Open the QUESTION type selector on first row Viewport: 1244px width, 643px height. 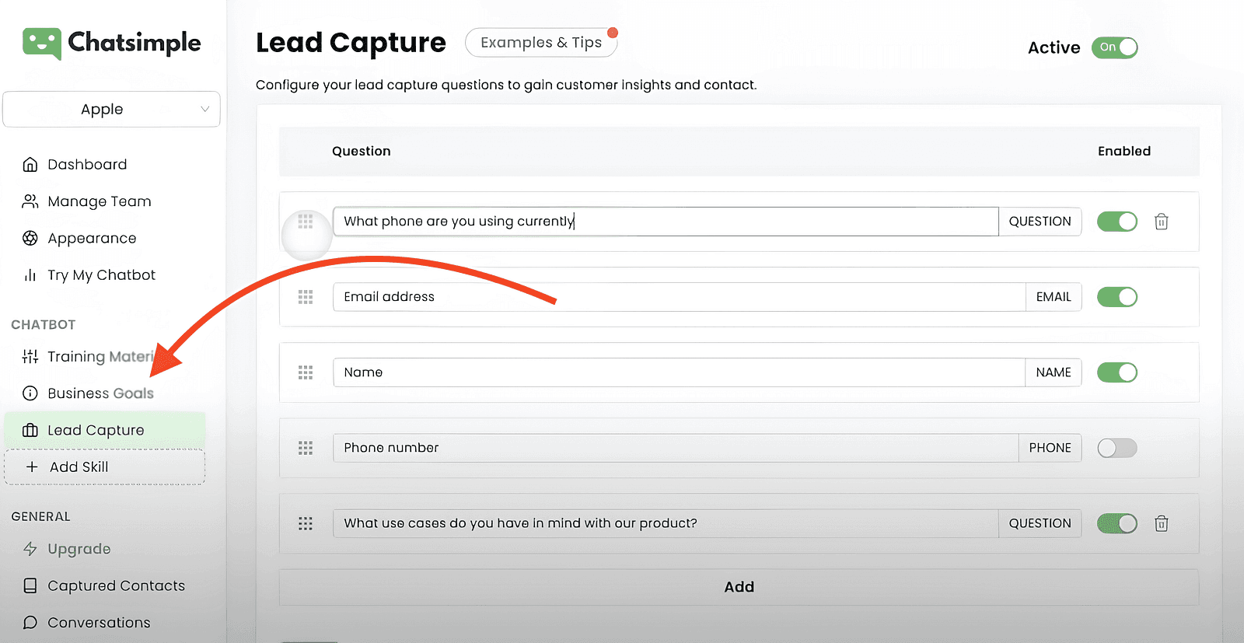point(1040,222)
